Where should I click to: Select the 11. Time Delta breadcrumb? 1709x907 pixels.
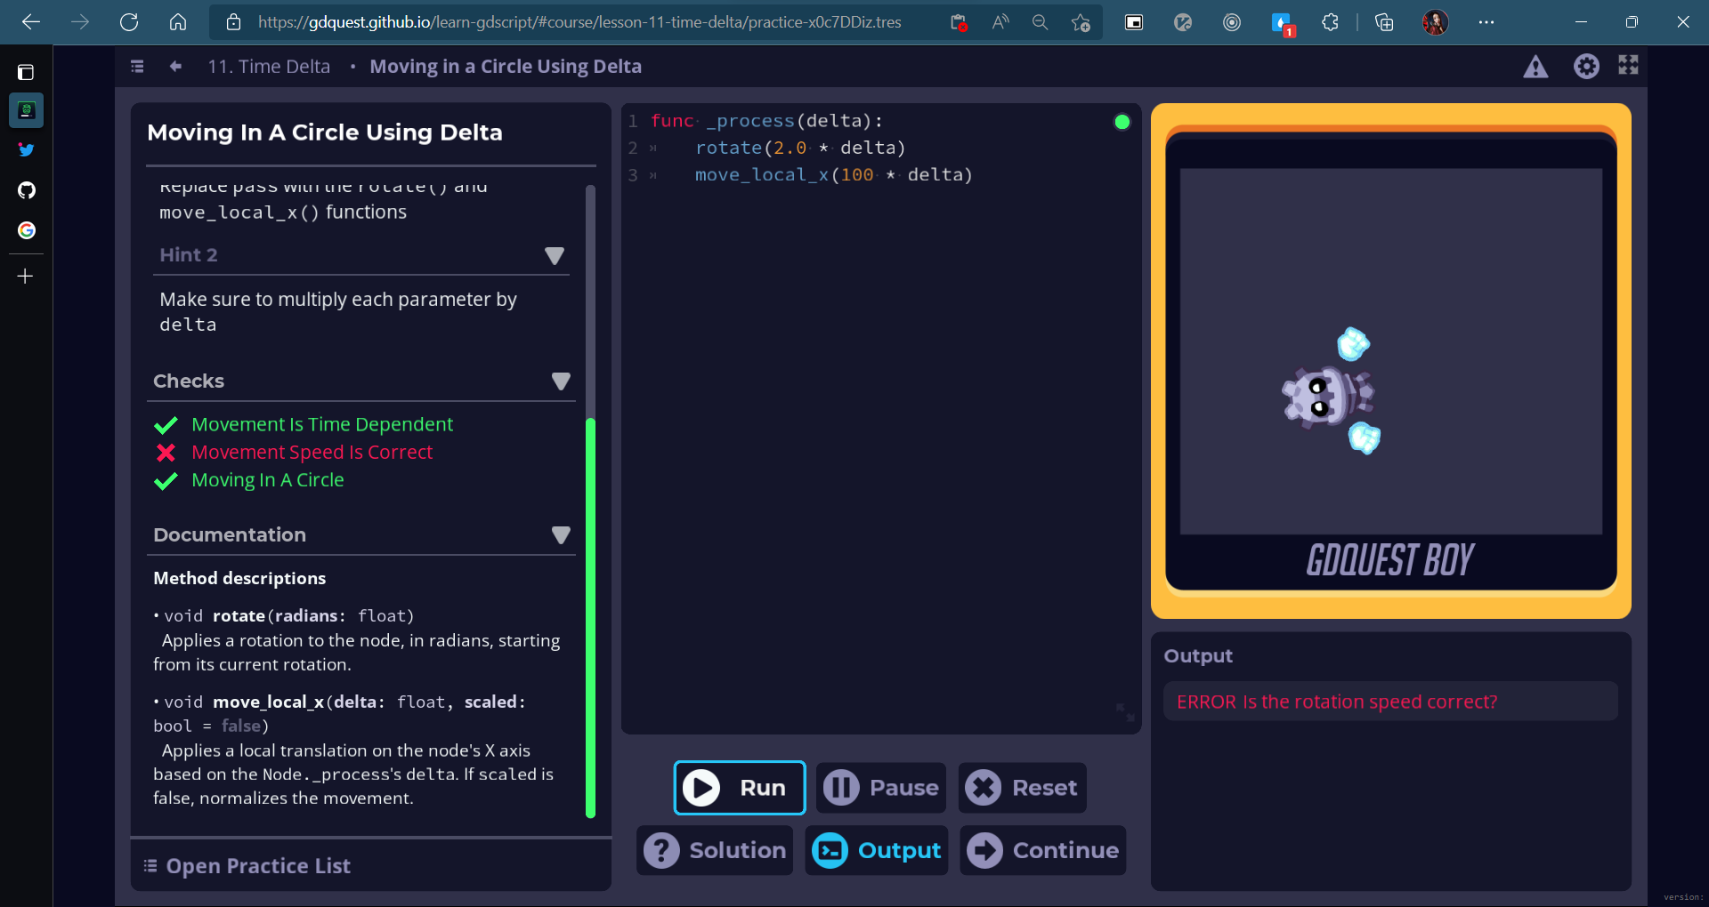269,66
